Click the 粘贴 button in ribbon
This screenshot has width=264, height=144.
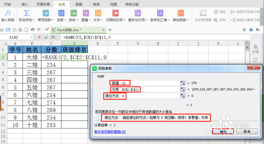point(220,20)
